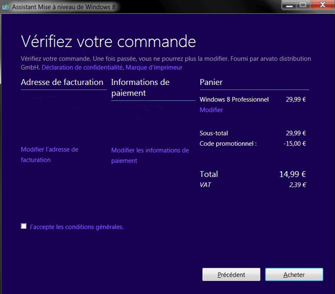
Task: Open Marque d'imprimeur link
Action: click(154, 68)
